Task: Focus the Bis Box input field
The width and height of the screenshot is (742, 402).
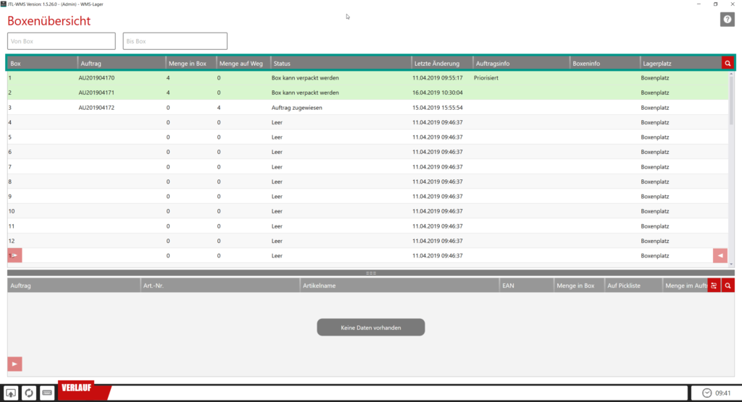Action: [x=175, y=41]
